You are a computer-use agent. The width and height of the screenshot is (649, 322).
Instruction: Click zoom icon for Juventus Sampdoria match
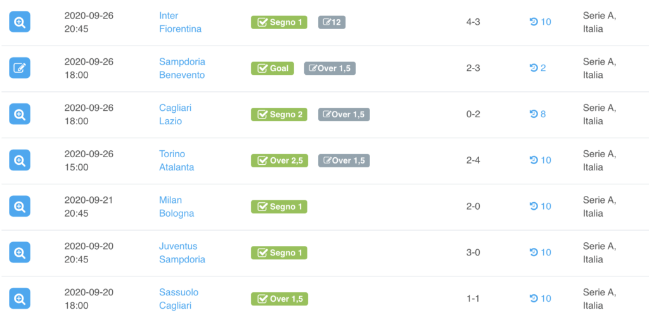click(x=20, y=252)
